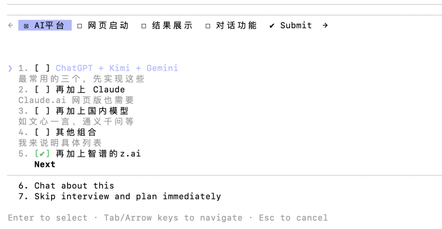Click the box icon beside 结果展示
This screenshot has width=442, height=229.
144,26
